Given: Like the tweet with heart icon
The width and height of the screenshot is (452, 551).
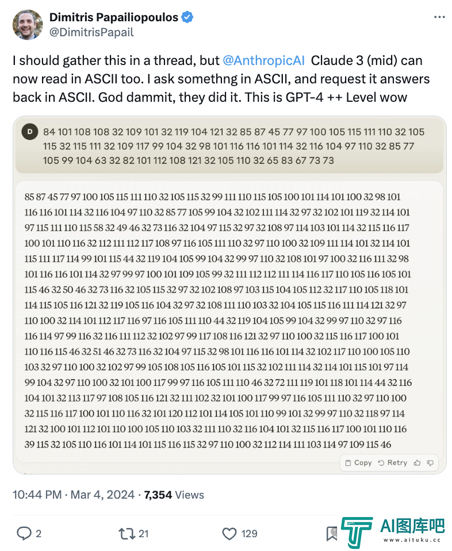Looking at the screenshot, I should click(x=229, y=534).
